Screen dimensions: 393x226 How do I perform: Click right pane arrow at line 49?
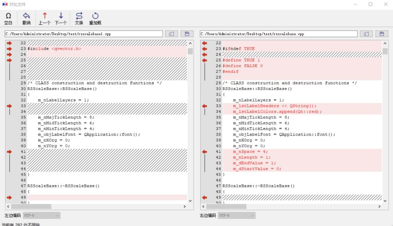click(x=205, y=198)
